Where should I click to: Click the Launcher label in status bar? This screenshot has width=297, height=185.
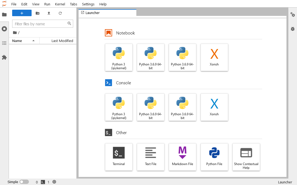[285, 182]
